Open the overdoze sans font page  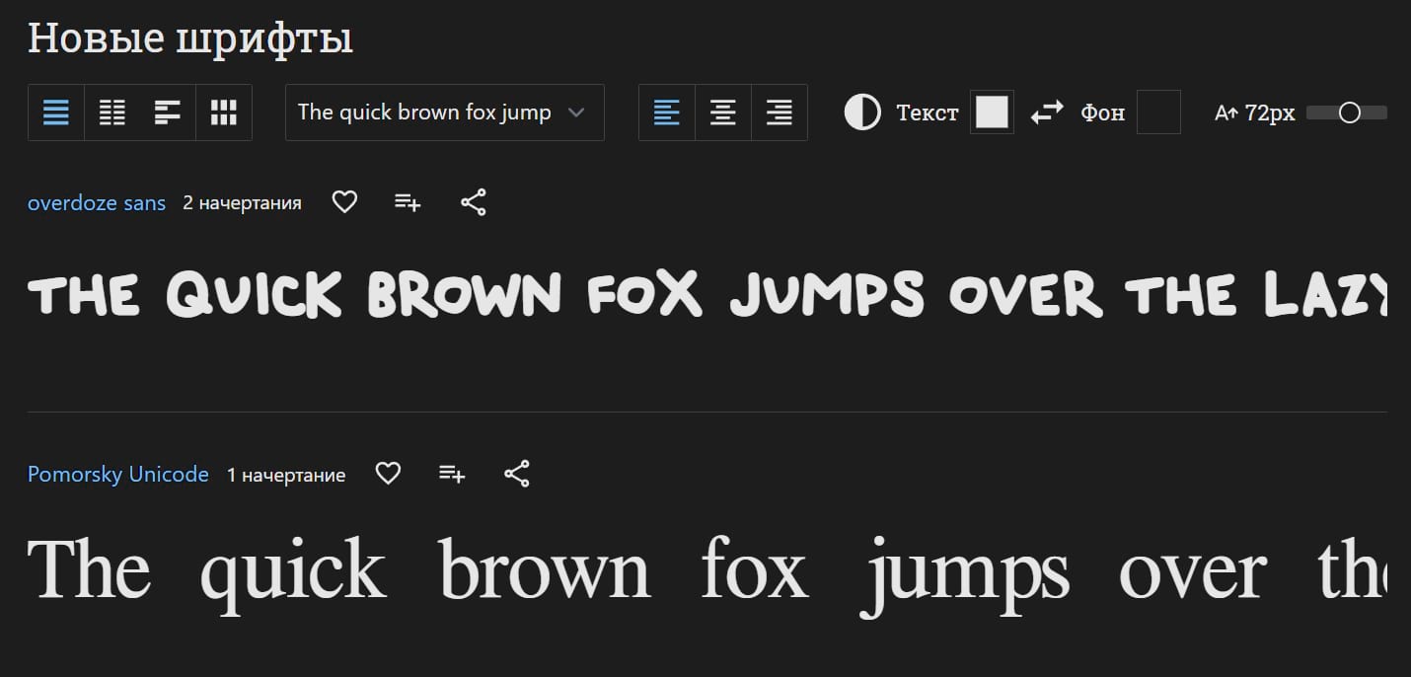[x=97, y=203]
